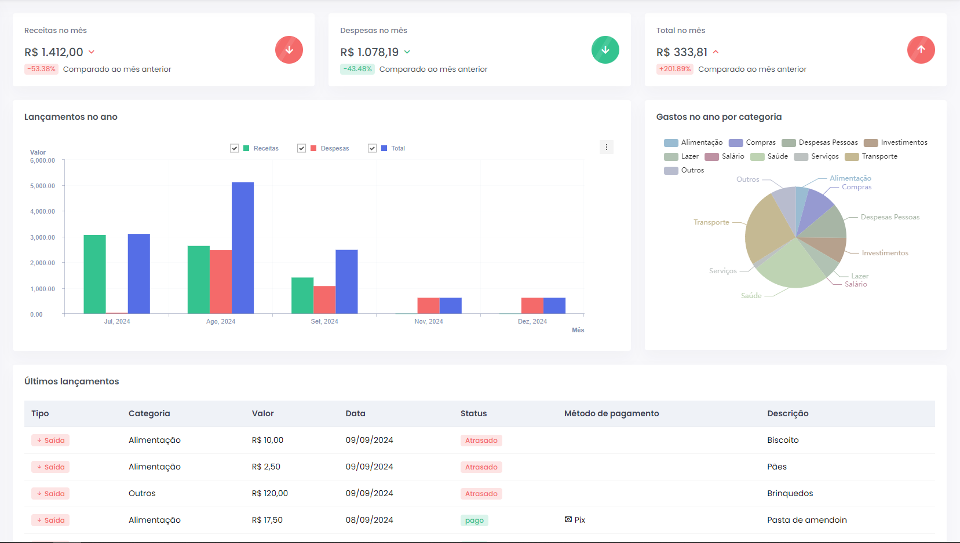Click the pago status badge
Image resolution: width=960 pixels, height=543 pixels.
pos(474,520)
